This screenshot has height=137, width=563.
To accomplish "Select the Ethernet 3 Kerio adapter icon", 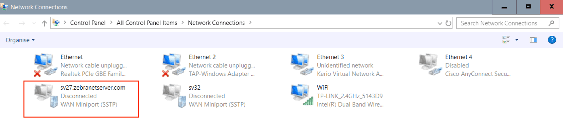I will pos(300,65).
